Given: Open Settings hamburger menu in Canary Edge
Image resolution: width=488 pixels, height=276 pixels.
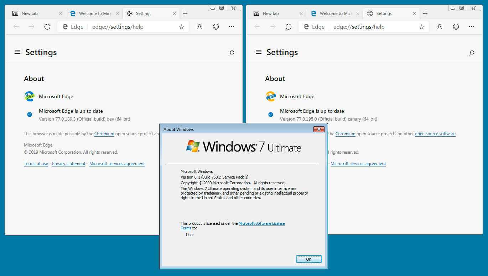Looking at the screenshot, I should (259, 52).
